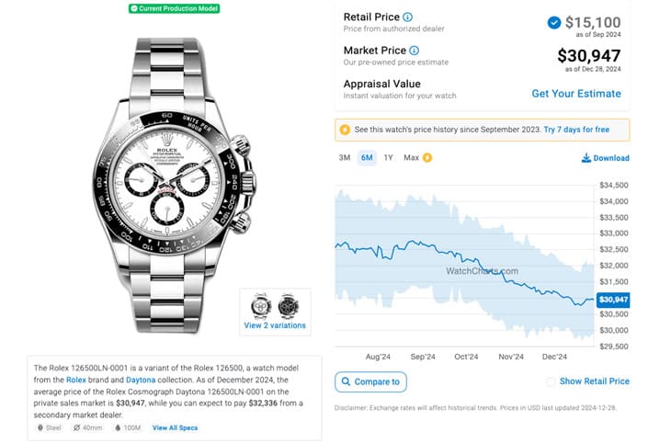Click the Download chart icon
This screenshot has width=671, height=443.
pos(586,158)
